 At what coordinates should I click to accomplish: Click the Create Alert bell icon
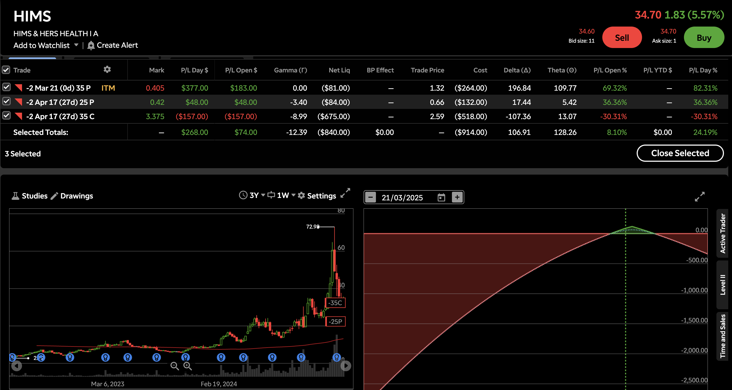pos(91,45)
